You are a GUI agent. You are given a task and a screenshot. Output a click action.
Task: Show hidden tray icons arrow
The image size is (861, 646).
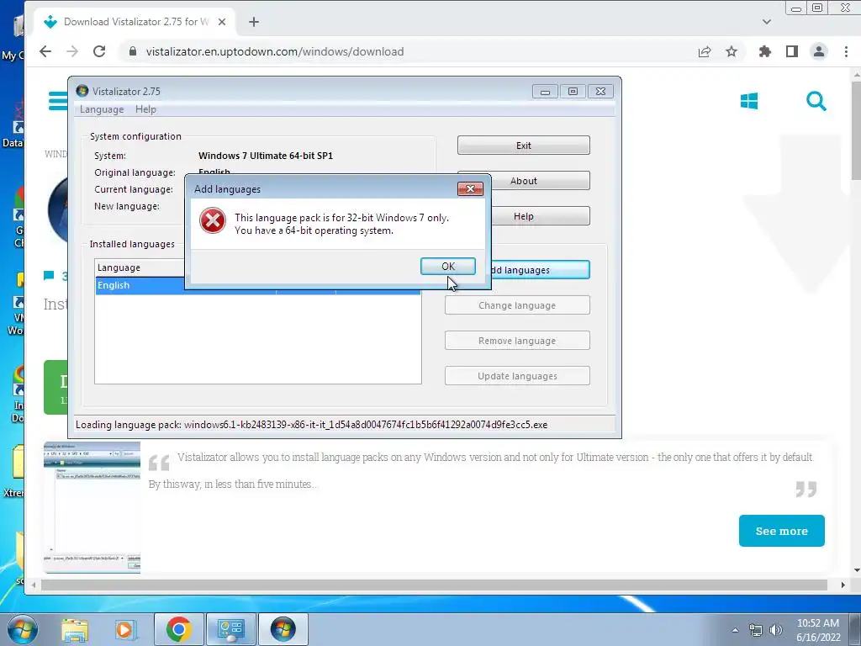click(x=735, y=629)
